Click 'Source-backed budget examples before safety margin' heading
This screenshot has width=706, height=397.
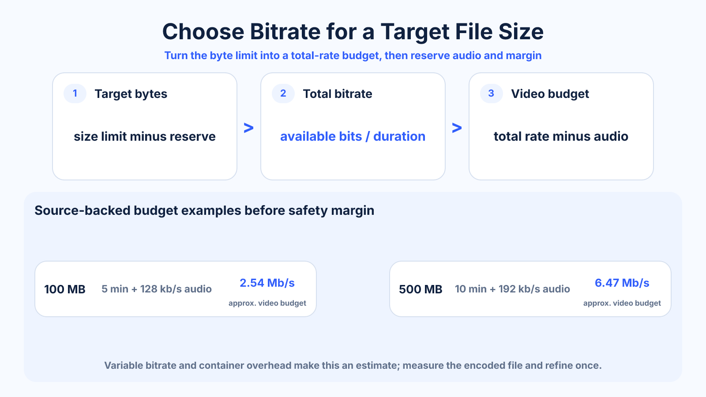click(x=204, y=210)
